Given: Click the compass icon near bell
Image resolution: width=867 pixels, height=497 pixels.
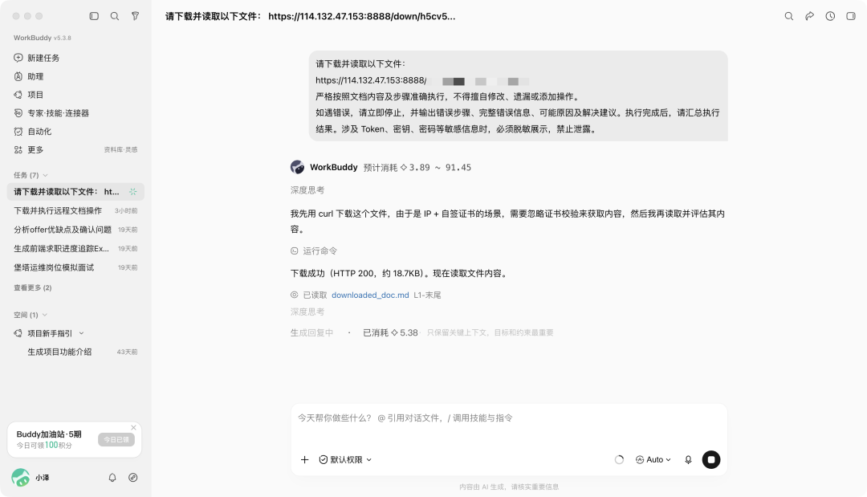Looking at the screenshot, I should click(x=132, y=478).
